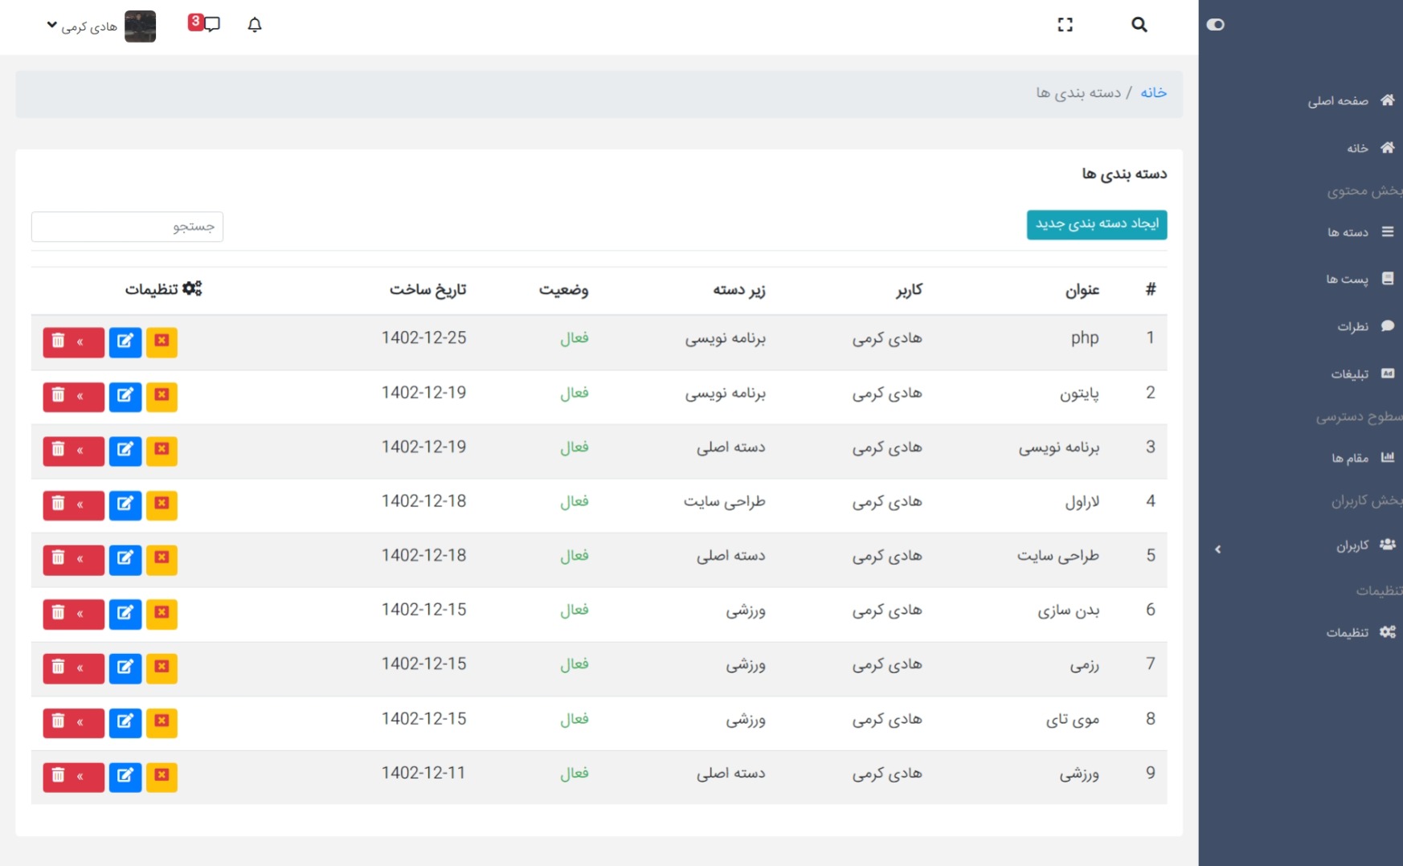Select the مقام ها sidebar icon
The image size is (1403, 866).
pyautogui.click(x=1388, y=457)
